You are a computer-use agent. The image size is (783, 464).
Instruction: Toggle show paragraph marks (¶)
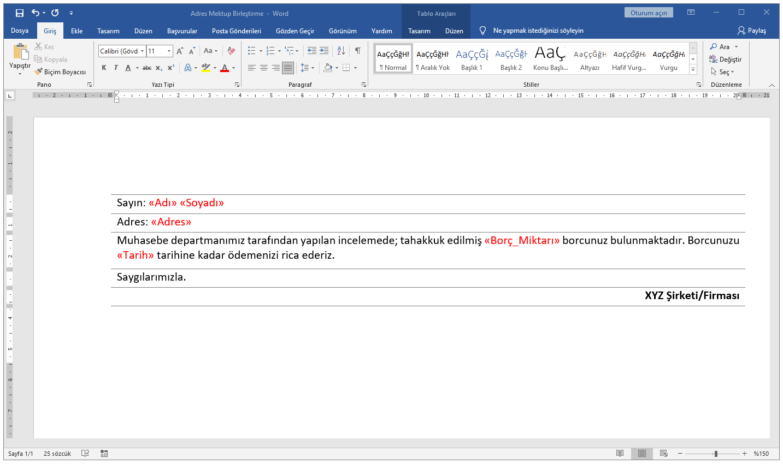(x=358, y=51)
